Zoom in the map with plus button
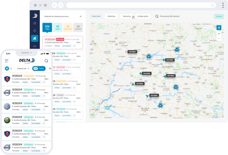Viewport: 228px width, 155px height. [x=219, y=34]
